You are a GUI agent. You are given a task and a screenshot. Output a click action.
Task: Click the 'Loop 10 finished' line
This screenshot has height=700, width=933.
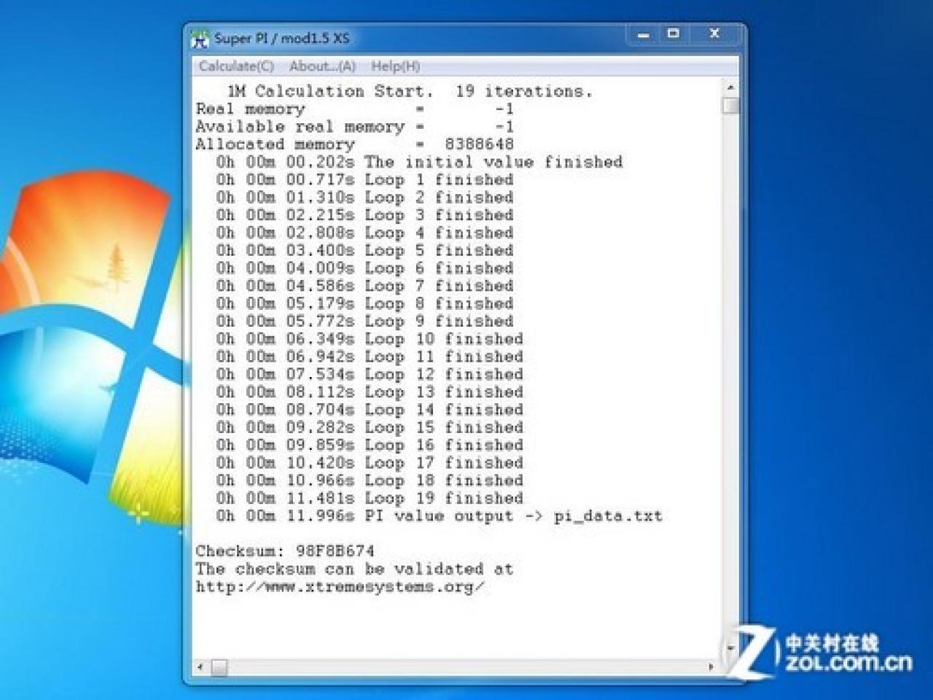coord(370,339)
